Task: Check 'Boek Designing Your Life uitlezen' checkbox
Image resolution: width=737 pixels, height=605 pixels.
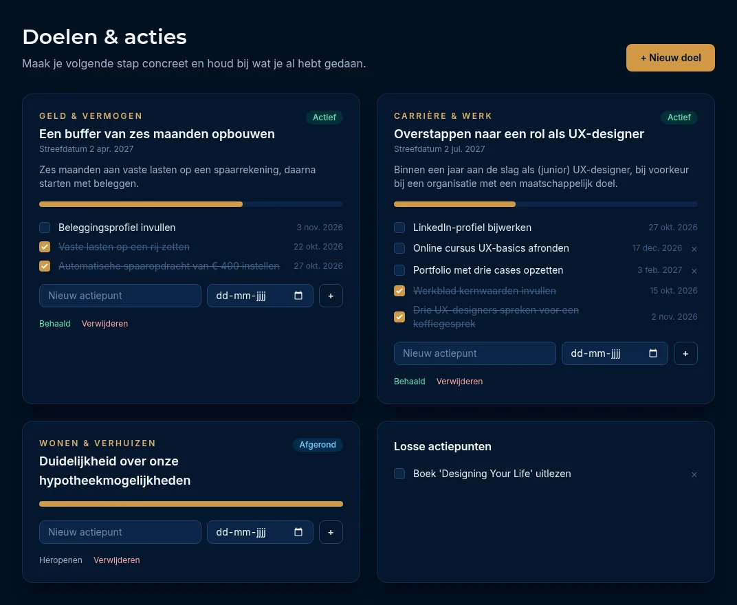Action: pos(399,474)
